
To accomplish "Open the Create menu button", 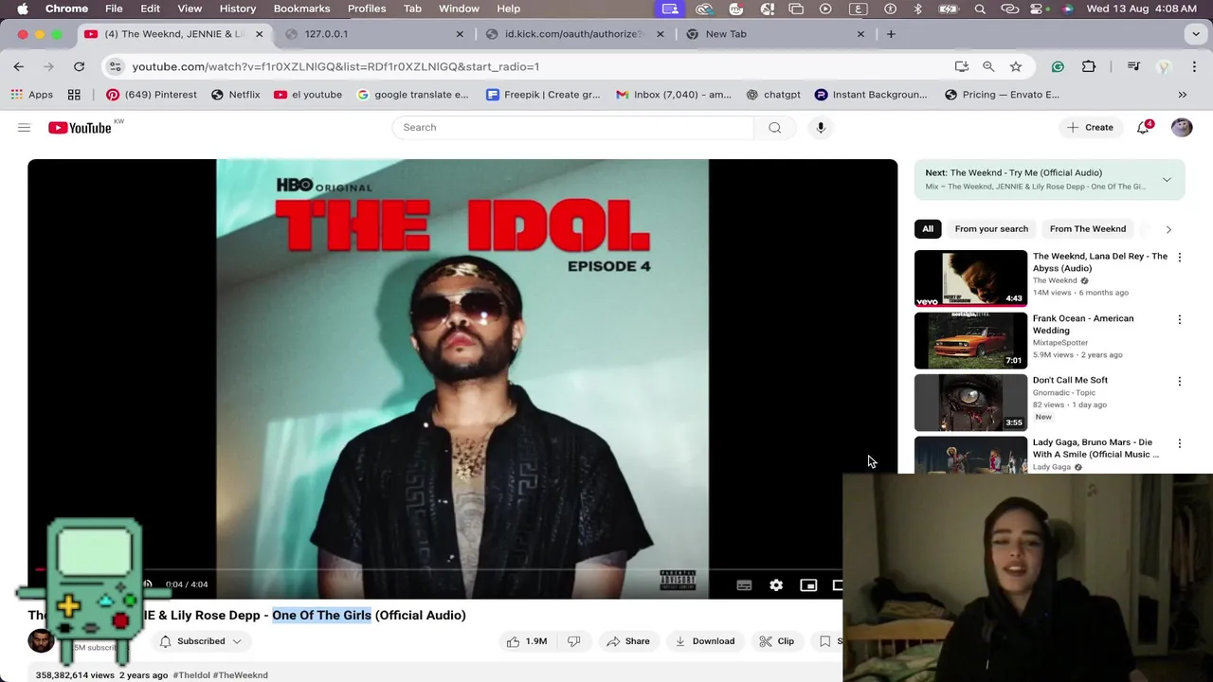I will [1090, 127].
